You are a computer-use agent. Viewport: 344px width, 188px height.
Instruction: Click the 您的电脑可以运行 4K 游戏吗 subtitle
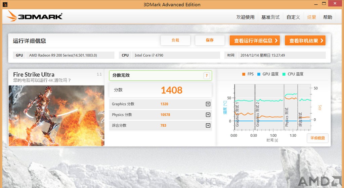click(x=42, y=80)
